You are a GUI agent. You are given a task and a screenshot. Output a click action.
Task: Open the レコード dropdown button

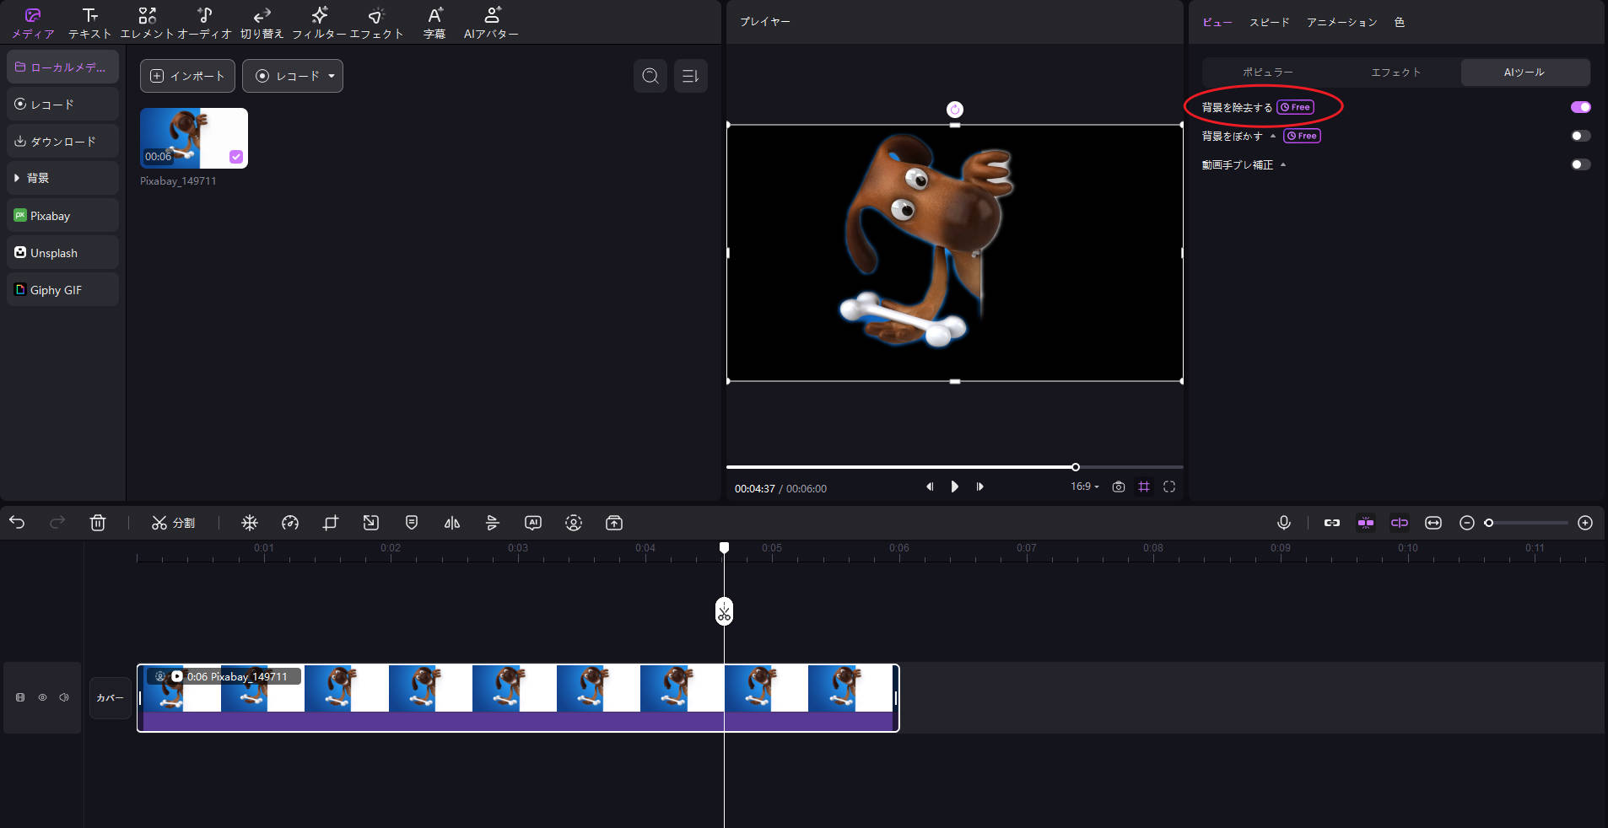292,76
